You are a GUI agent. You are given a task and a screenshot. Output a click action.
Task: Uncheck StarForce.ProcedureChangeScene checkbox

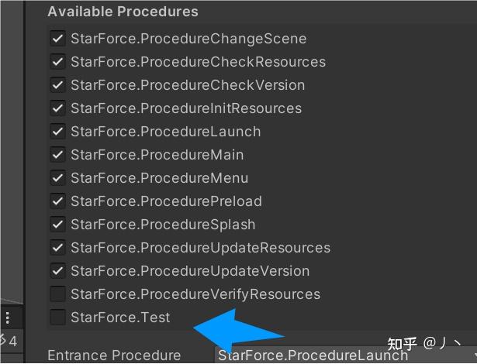(58, 39)
